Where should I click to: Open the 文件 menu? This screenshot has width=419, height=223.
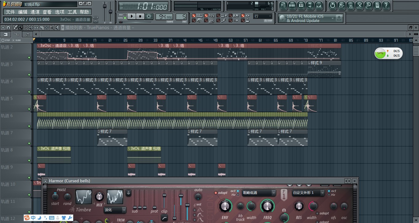pyautogui.click(x=10, y=12)
